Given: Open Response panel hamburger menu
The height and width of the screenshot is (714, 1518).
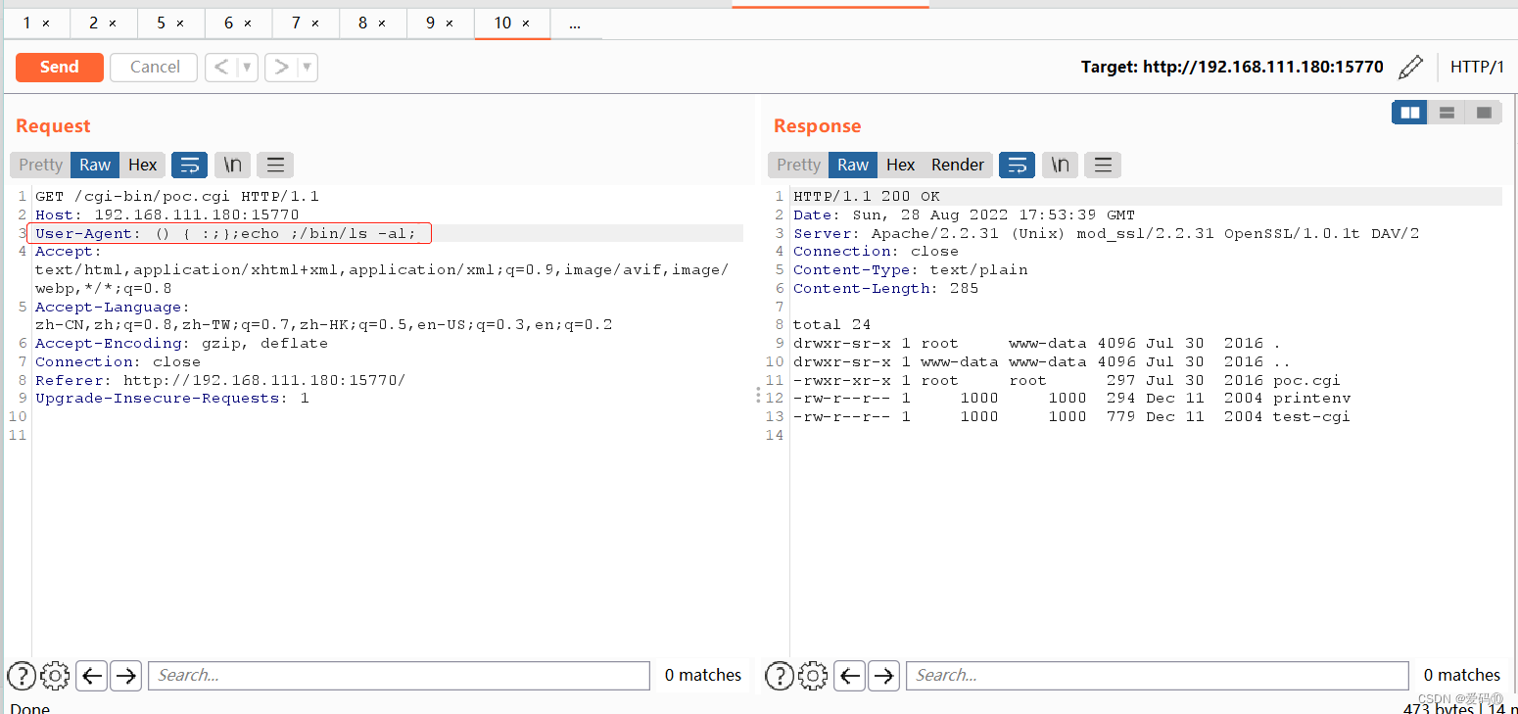Looking at the screenshot, I should pyautogui.click(x=1103, y=165).
